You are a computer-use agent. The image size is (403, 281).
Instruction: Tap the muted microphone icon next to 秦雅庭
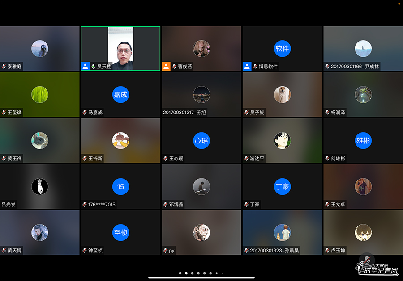tap(4, 67)
